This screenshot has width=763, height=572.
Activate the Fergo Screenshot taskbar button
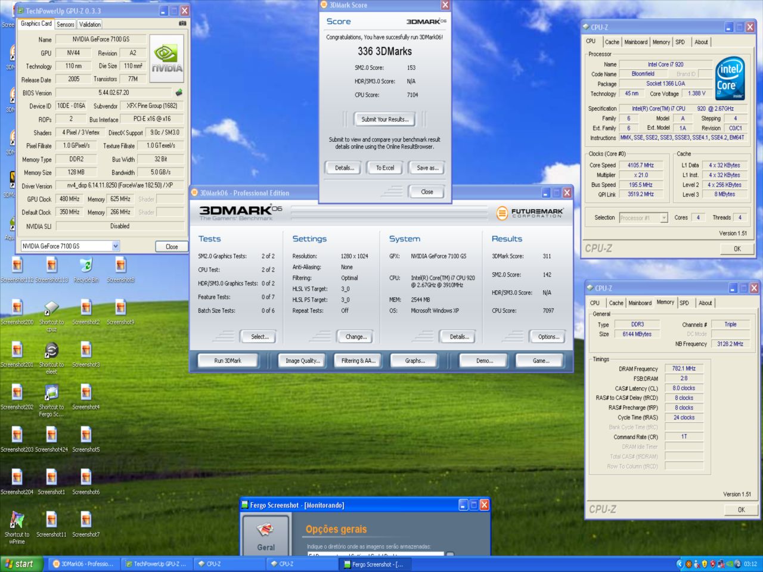[374, 564]
